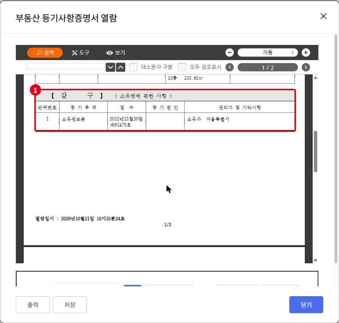Click document scrollbar down arrow
Viewport: 339px width, 323px height.
(315, 261)
